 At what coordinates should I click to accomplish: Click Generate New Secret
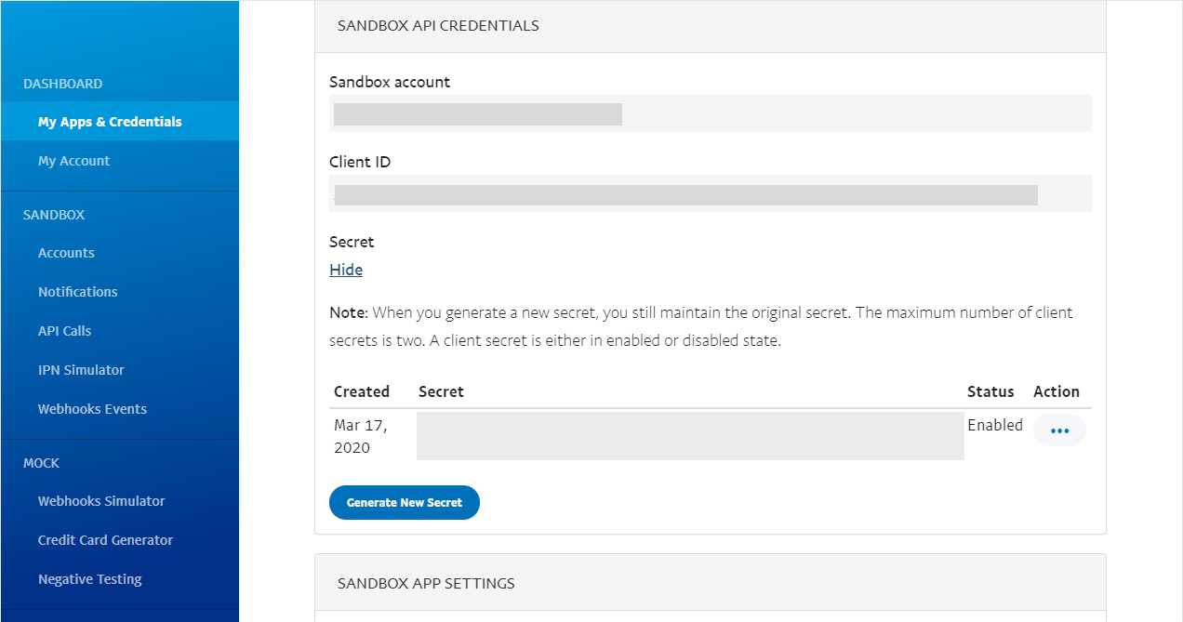tap(404, 502)
